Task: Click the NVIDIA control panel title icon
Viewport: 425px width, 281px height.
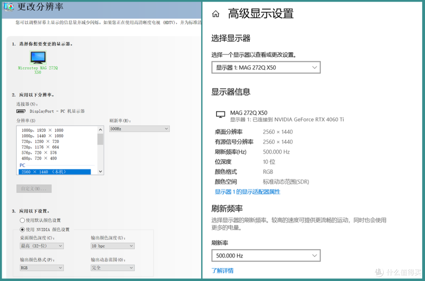Action: (x=8, y=7)
